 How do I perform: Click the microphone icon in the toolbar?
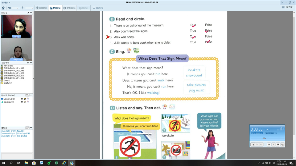pyautogui.click(x=22, y=8)
